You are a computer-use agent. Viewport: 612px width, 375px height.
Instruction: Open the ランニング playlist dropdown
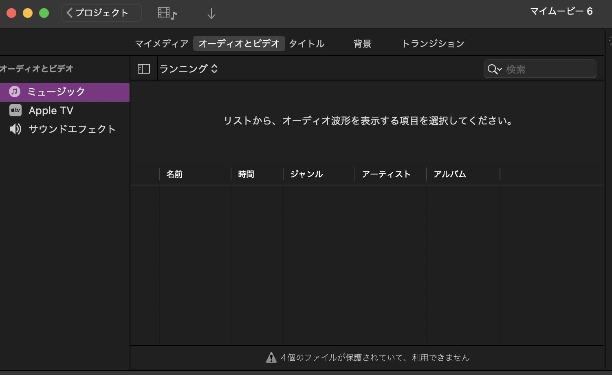(189, 69)
